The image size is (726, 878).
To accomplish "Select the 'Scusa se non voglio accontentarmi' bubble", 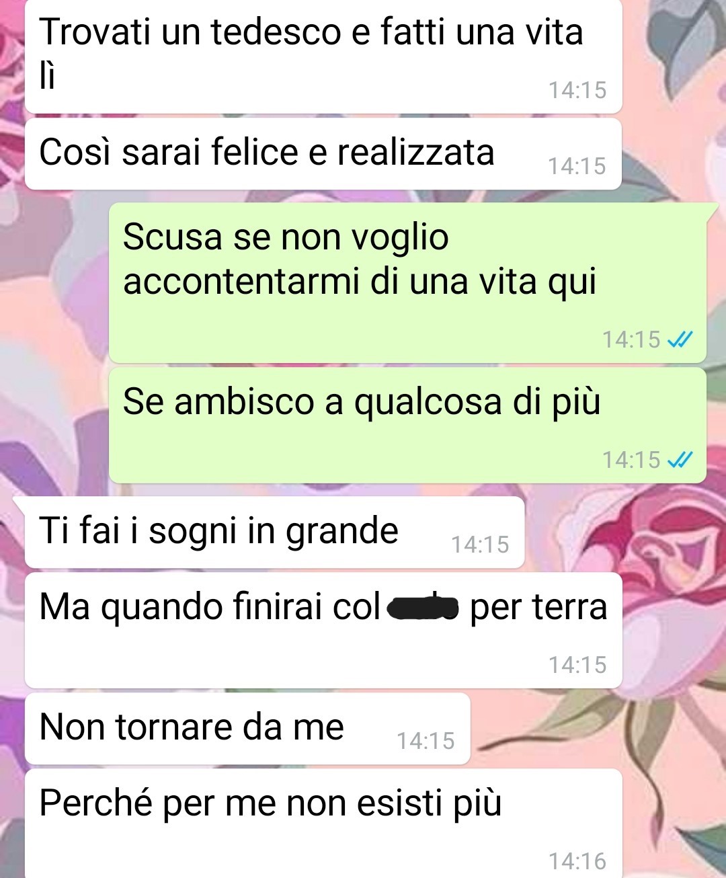I will click(x=407, y=282).
